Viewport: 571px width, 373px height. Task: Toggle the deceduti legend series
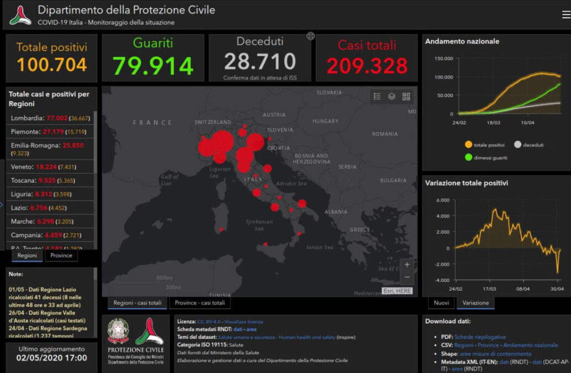pos(517,145)
